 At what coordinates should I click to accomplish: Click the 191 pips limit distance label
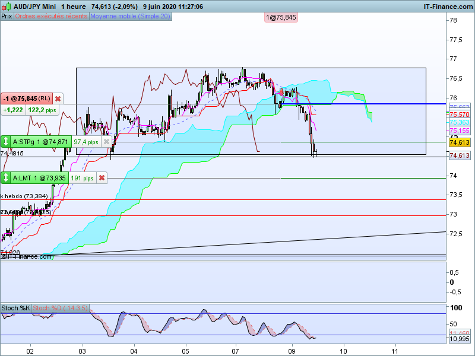[82, 178]
